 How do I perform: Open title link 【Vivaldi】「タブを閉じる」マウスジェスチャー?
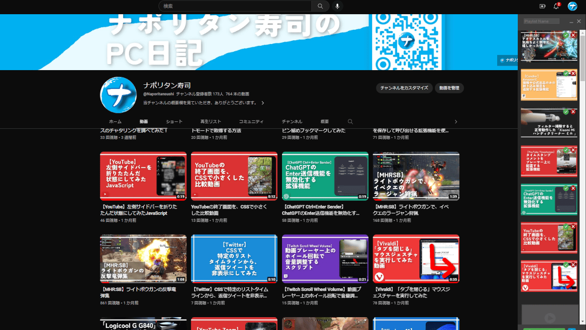(412, 292)
